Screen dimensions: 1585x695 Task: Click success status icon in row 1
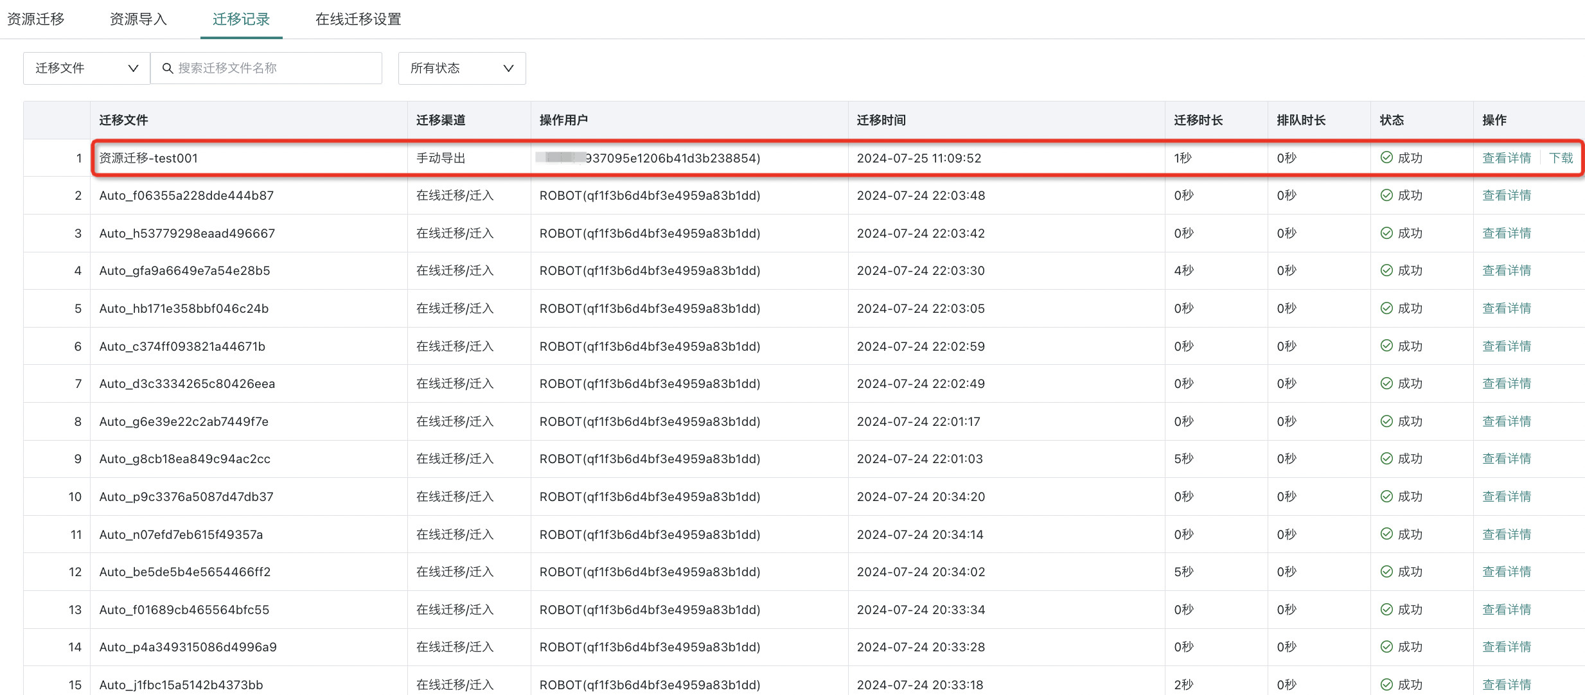point(1386,157)
